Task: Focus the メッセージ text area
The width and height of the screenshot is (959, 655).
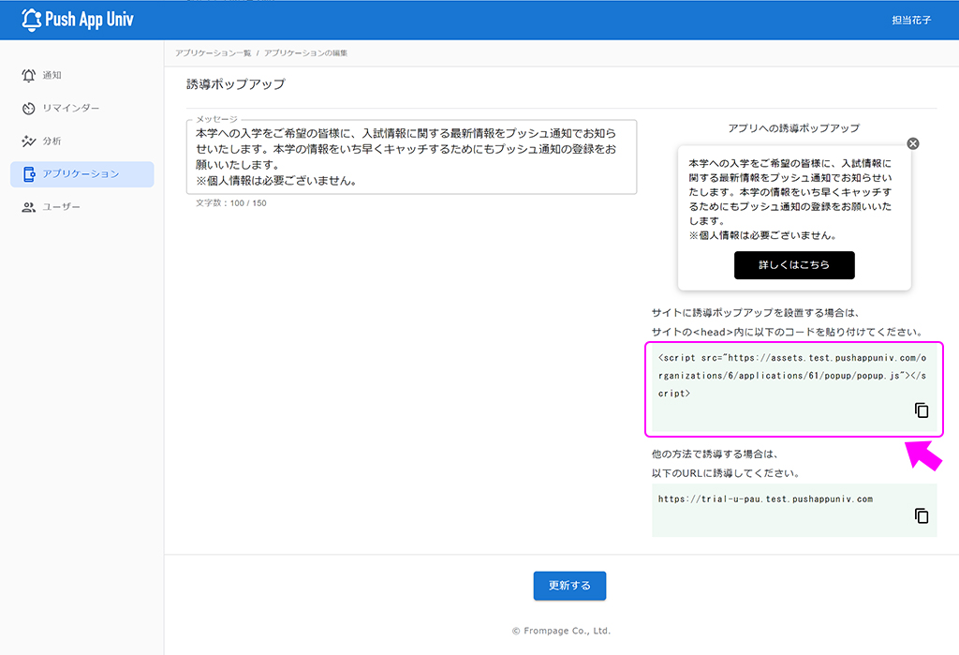Action: 412,157
